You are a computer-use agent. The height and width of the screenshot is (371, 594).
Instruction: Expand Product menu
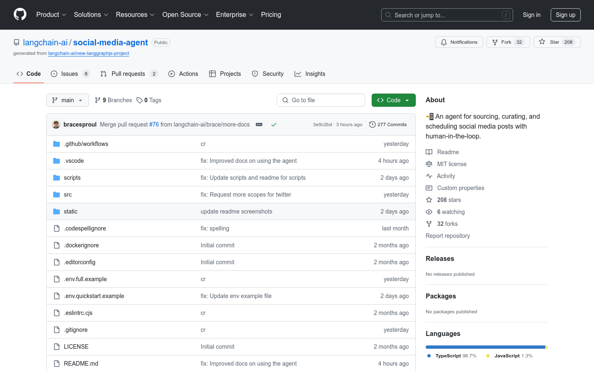tap(51, 15)
